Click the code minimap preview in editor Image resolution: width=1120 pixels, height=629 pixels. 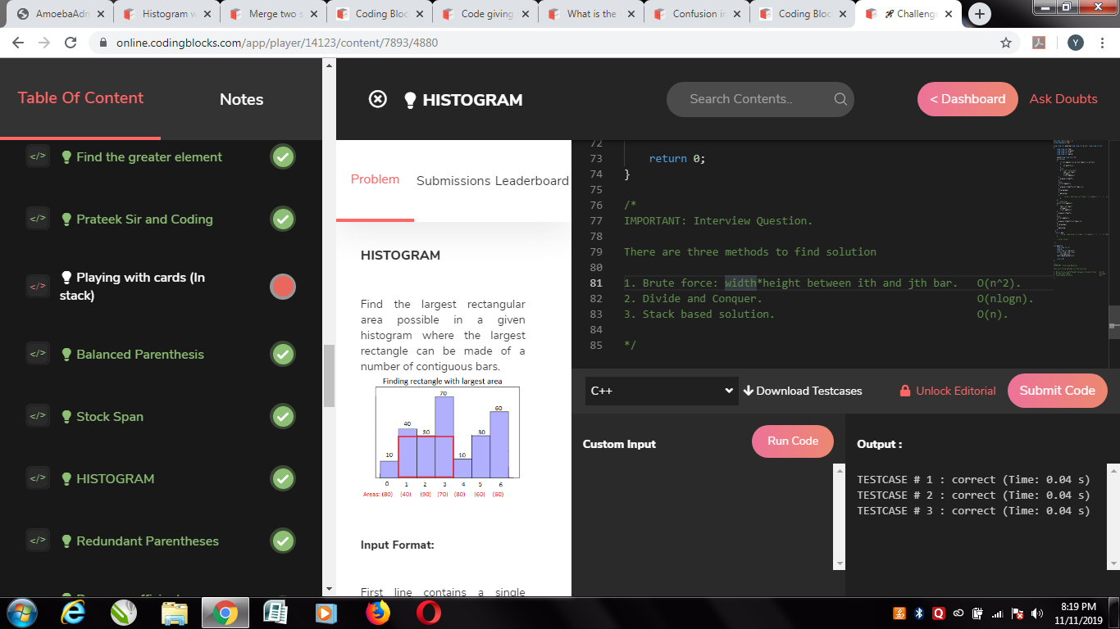point(1079,205)
